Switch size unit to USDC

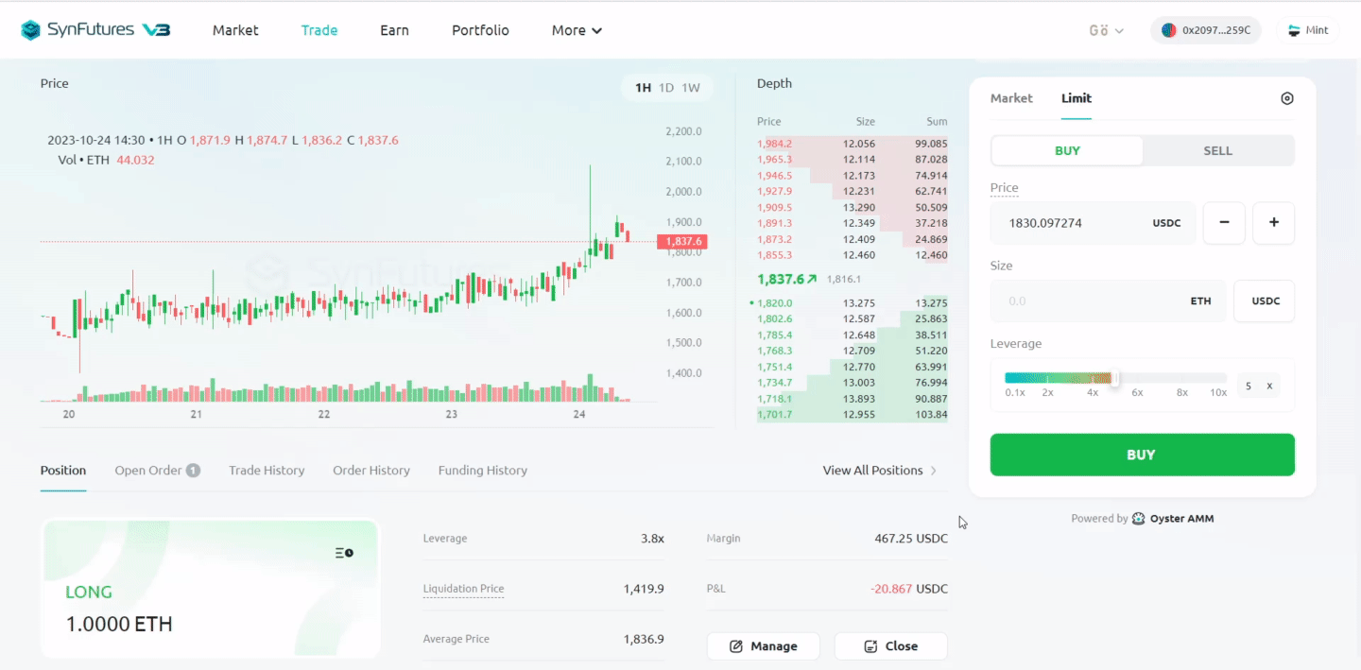[x=1265, y=301]
